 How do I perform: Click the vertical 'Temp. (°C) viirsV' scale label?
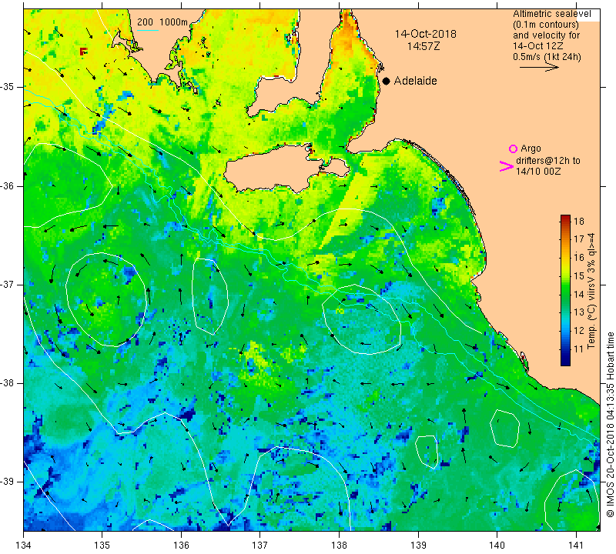click(x=591, y=291)
